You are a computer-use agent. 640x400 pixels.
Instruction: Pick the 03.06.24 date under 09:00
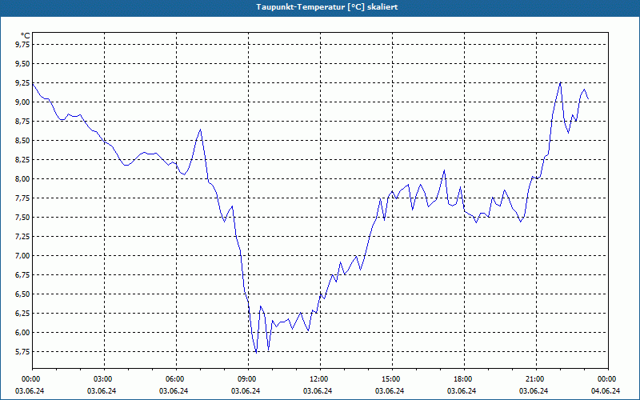pos(246,390)
